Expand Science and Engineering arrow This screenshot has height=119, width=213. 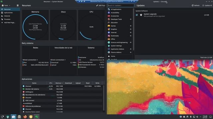[x=130, y=42]
